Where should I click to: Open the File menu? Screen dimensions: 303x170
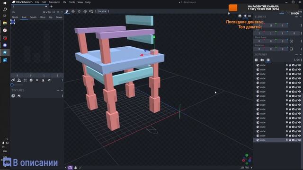[x=37, y=2]
